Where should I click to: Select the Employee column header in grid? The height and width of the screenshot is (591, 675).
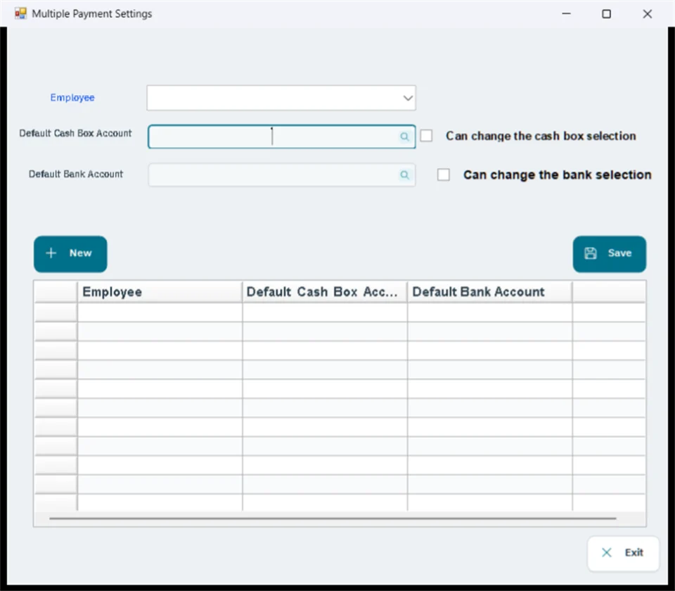click(x=160, y=291)
